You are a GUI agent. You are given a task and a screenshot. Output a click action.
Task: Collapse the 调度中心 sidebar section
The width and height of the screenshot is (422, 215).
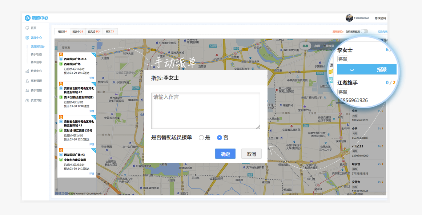(36, 38)
